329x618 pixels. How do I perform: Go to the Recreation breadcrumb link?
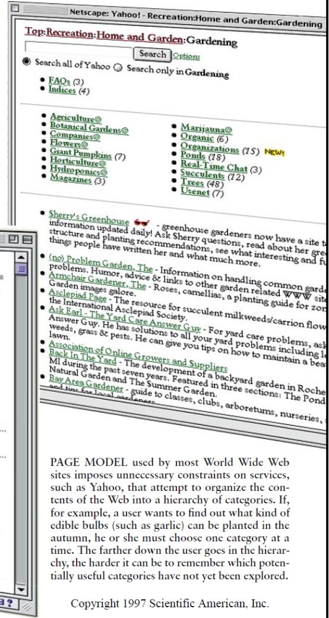[71, 34]
